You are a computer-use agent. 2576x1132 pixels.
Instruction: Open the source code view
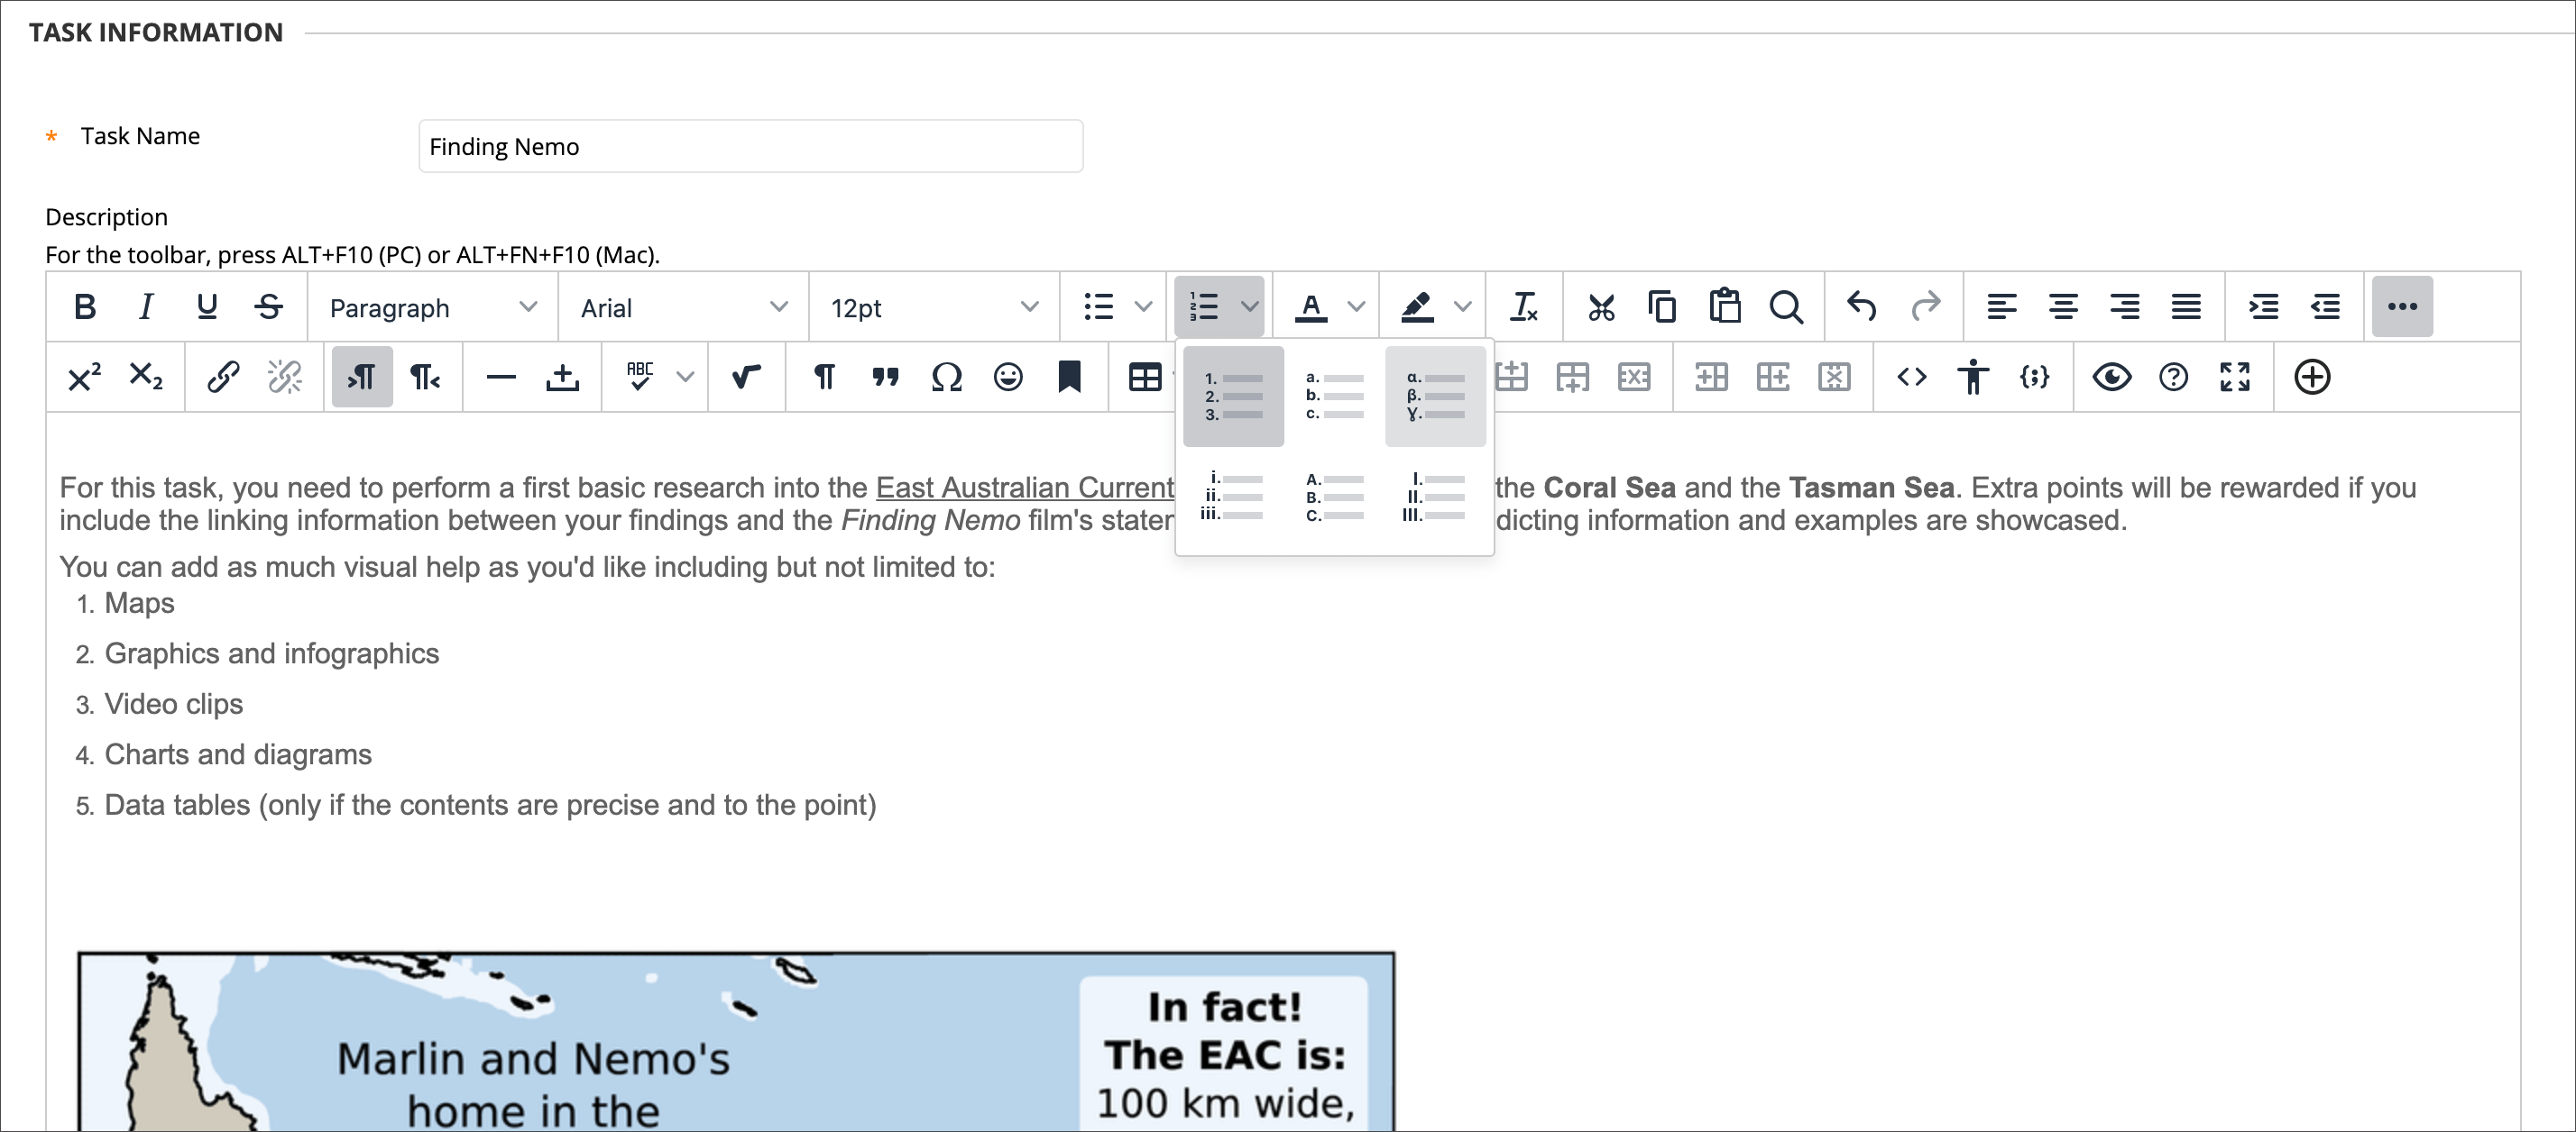1913,377
